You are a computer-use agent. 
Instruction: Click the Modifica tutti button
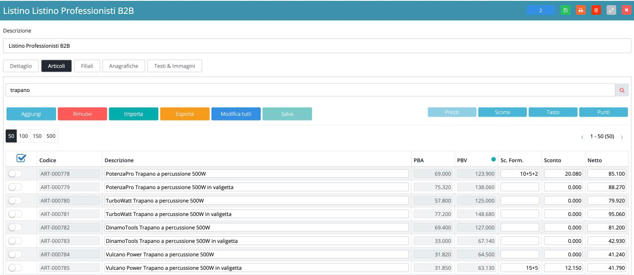(x=236, y=114)
